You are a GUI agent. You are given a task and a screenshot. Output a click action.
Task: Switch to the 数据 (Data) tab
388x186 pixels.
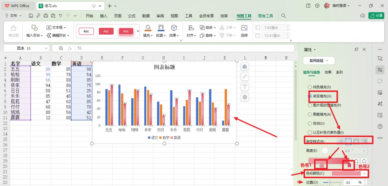pyautogui.click(x=146, y=16)
